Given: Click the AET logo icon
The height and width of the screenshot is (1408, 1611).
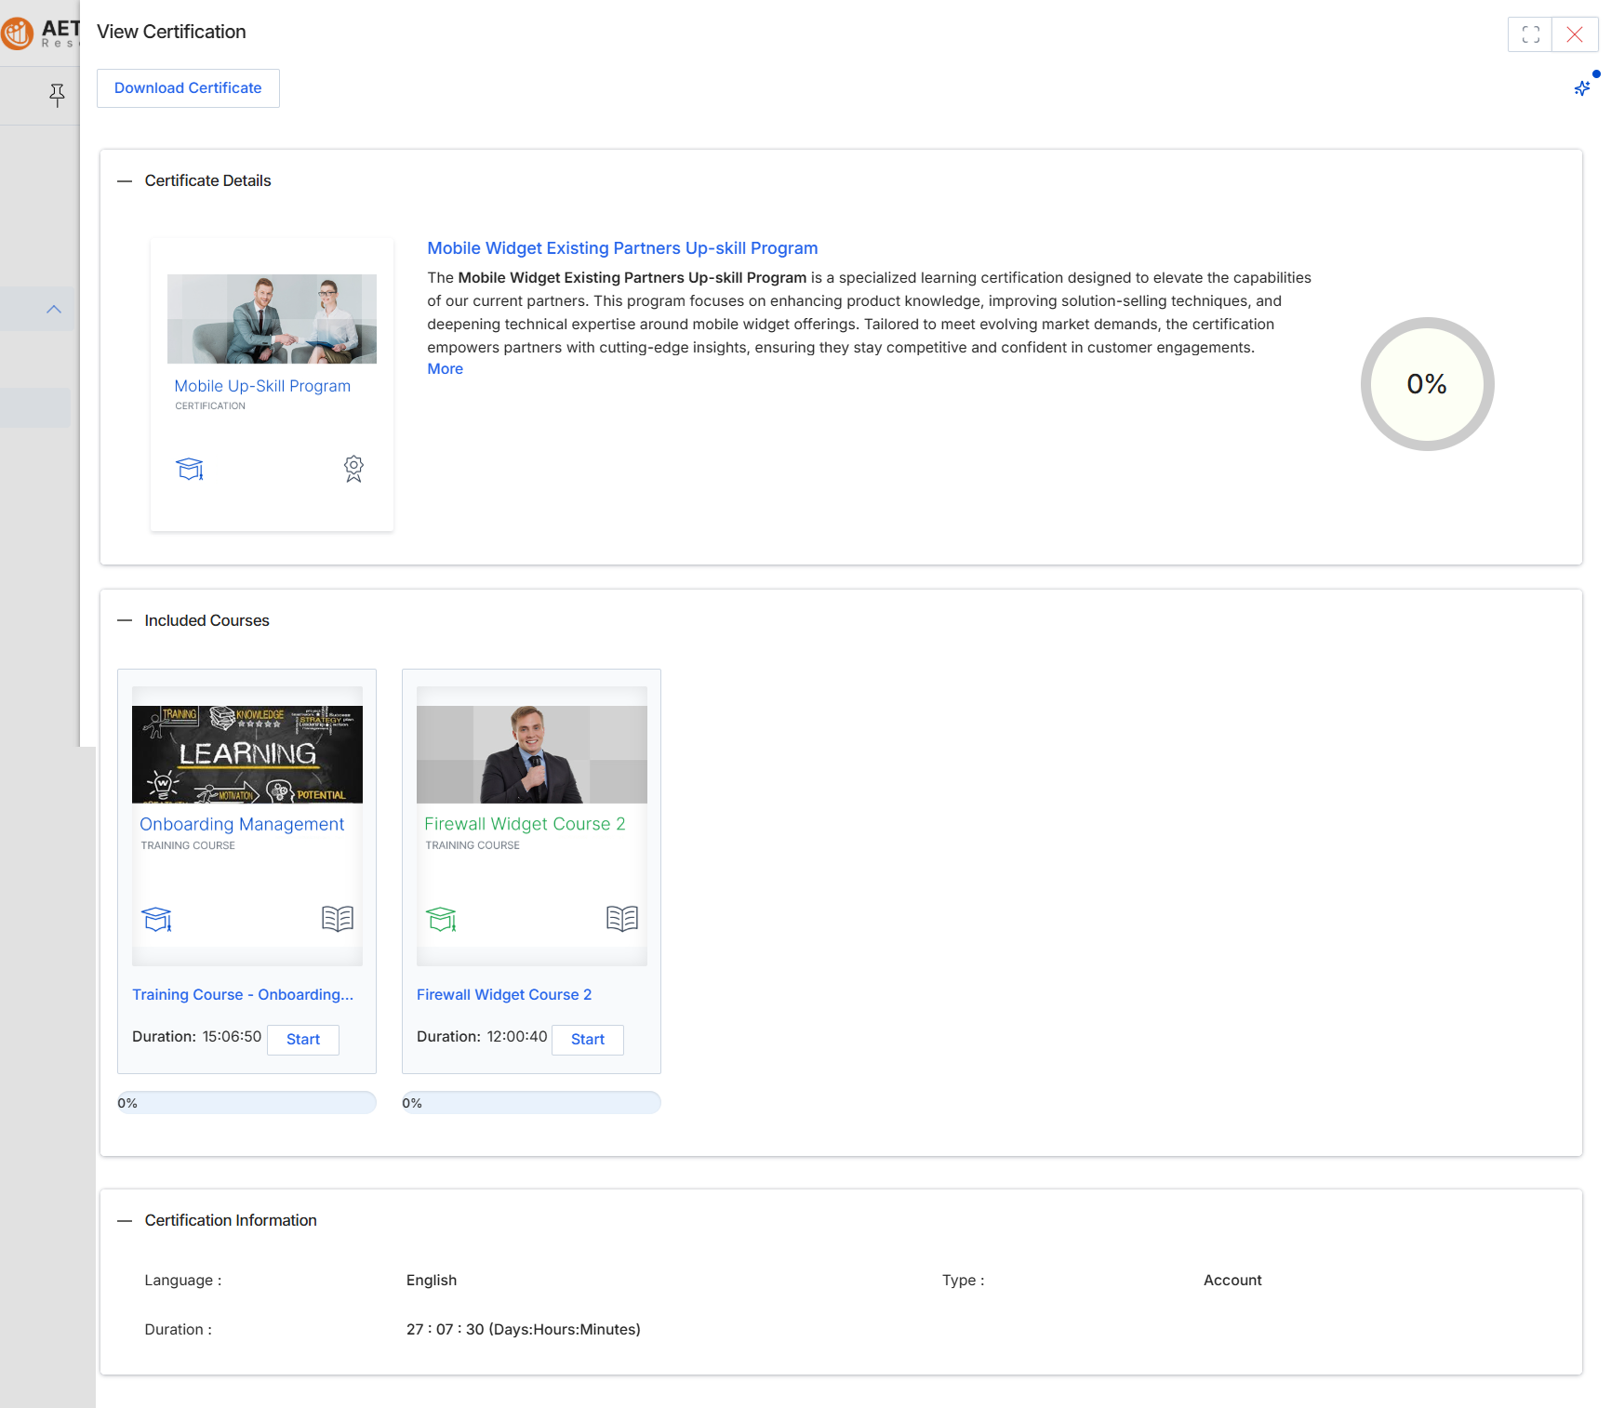Looking at the screenshot, I should point(18,33).
